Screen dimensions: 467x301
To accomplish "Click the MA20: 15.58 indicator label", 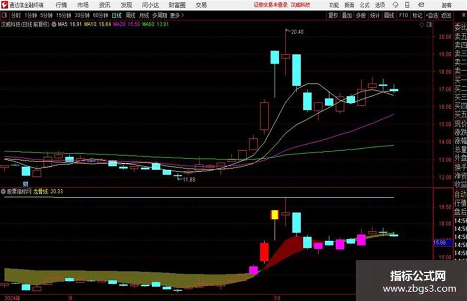I will coord(127,24).
